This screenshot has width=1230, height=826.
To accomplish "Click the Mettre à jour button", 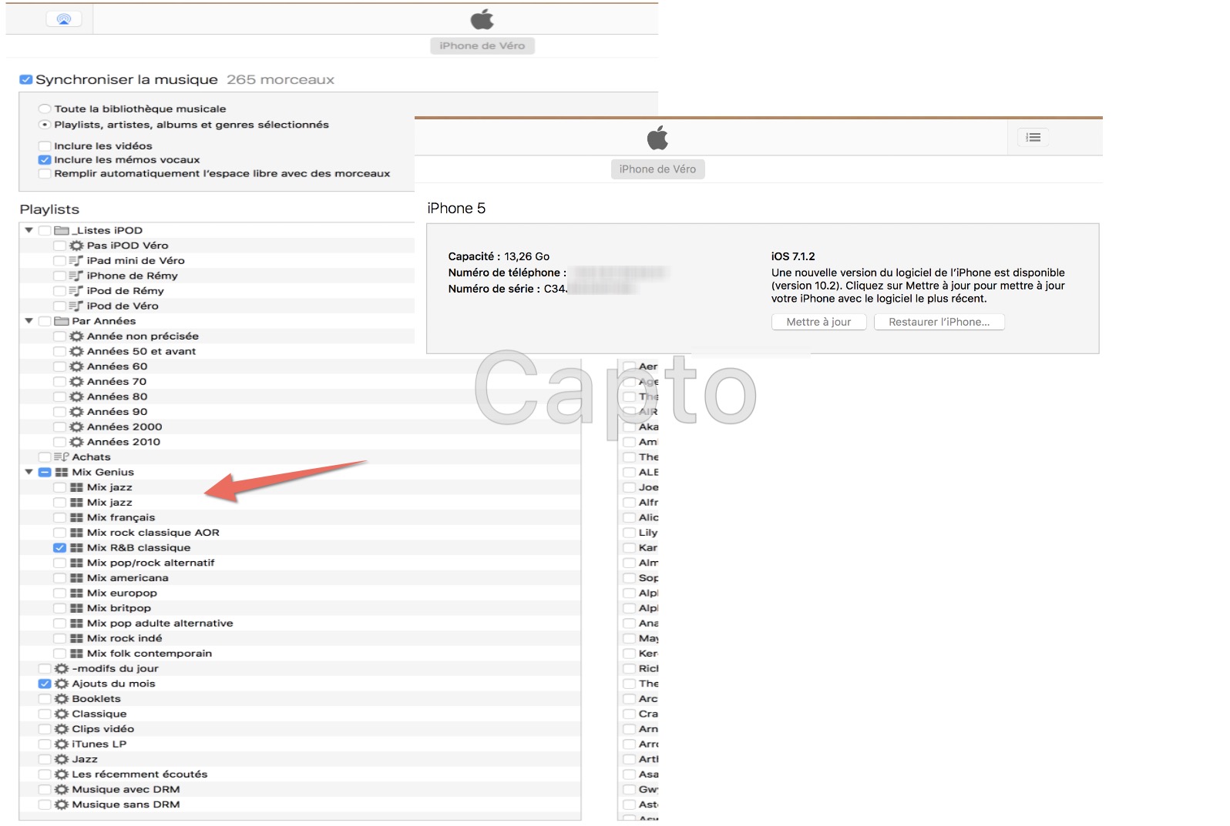I will pyautogui.click(x=818, y=322).
